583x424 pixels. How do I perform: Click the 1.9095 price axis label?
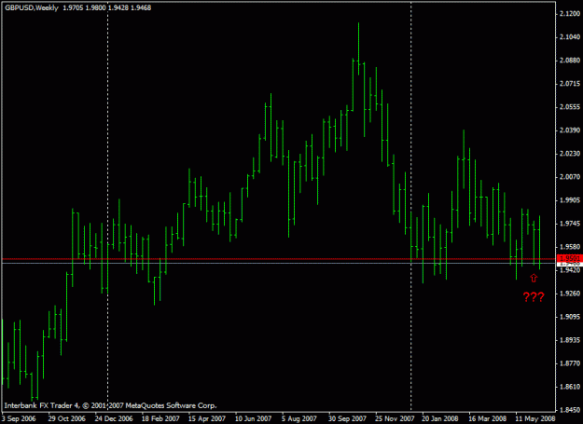tap(570, 317)
